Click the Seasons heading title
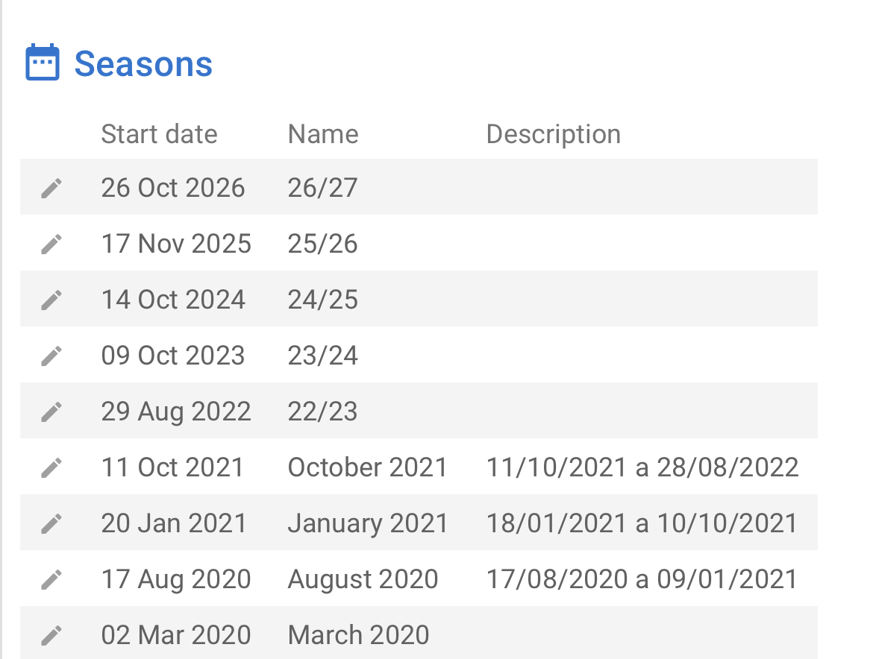873x659 pixels. pyautogui.click(x=143, y=64)
